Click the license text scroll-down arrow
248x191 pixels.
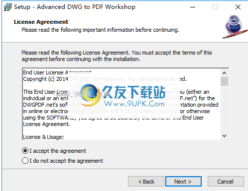[224, 136]
